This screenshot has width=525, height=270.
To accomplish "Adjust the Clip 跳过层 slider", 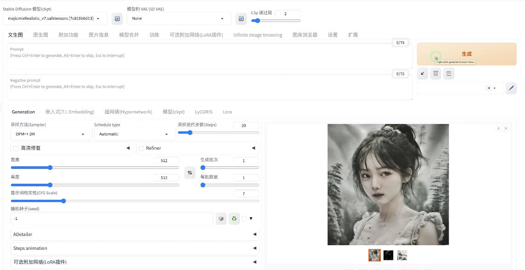I will coord(276,21).
